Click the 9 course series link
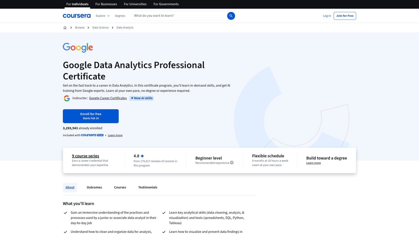The height and width of the screenshot is (235, 419). 86,156
